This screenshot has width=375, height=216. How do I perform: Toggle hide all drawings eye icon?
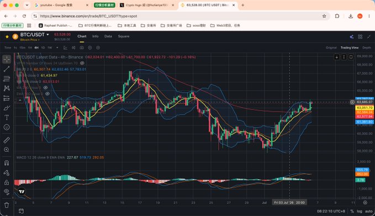7,192
